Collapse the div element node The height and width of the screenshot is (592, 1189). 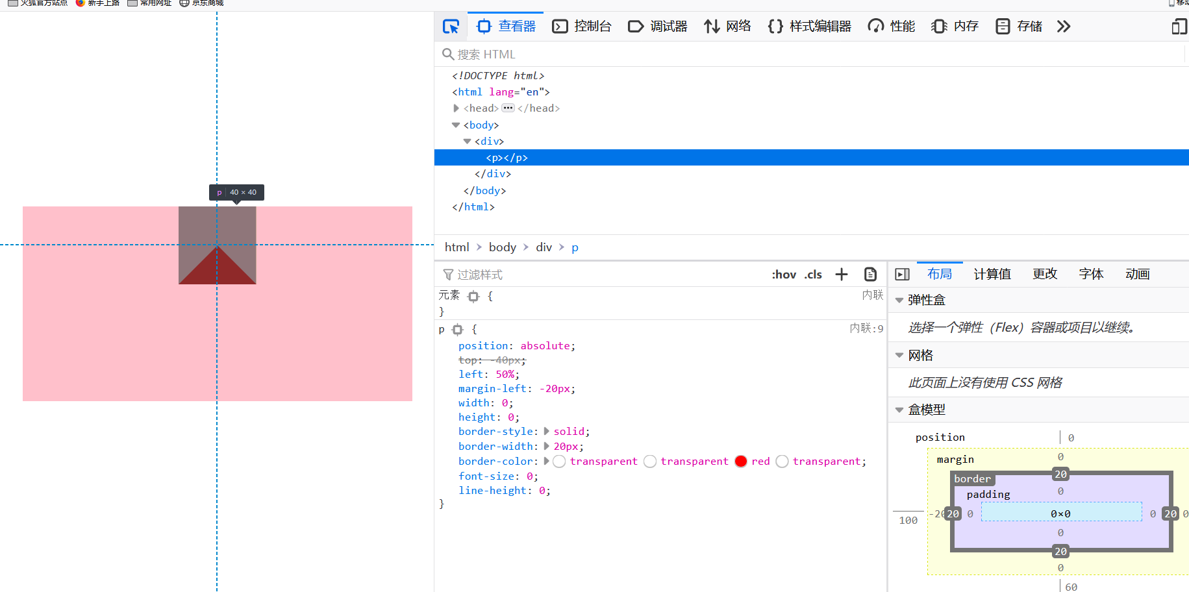(467, 142)
